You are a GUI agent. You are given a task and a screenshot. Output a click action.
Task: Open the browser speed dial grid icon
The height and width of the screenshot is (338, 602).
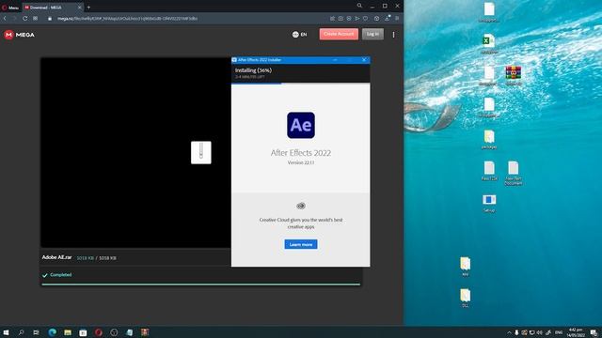(36, 19)
